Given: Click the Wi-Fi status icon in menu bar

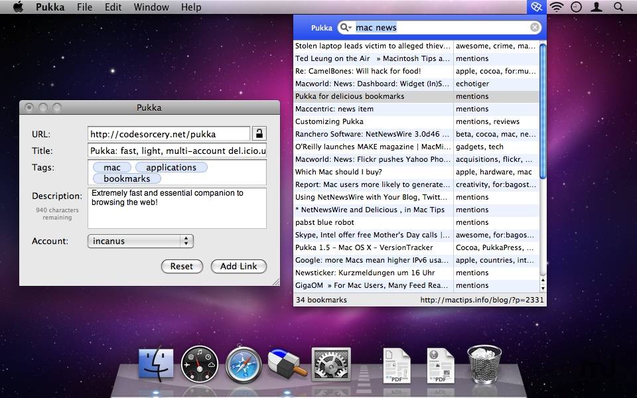Looking at the screenshot, I should click(556, 7).
